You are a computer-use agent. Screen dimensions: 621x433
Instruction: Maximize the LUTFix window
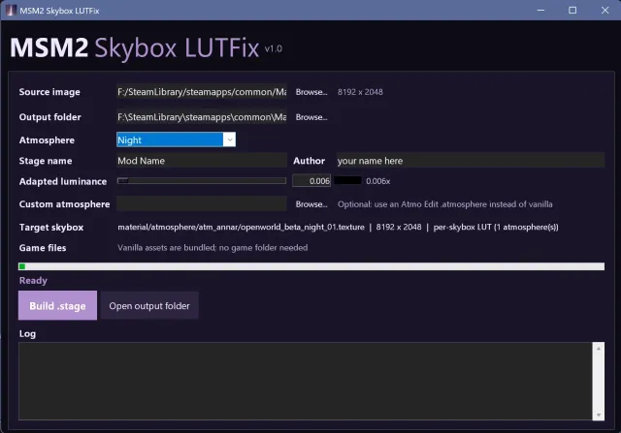coord(572,11)
